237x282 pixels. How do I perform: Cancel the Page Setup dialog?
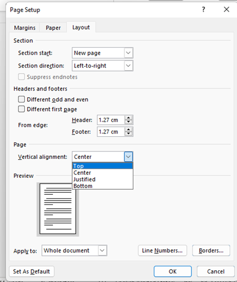click(x=216, y=271)
